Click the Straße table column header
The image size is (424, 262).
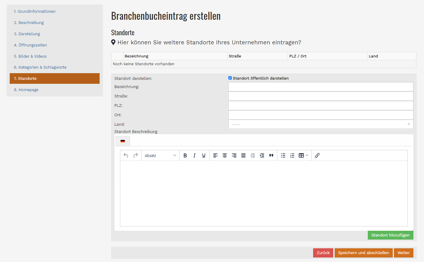[257, 56]
